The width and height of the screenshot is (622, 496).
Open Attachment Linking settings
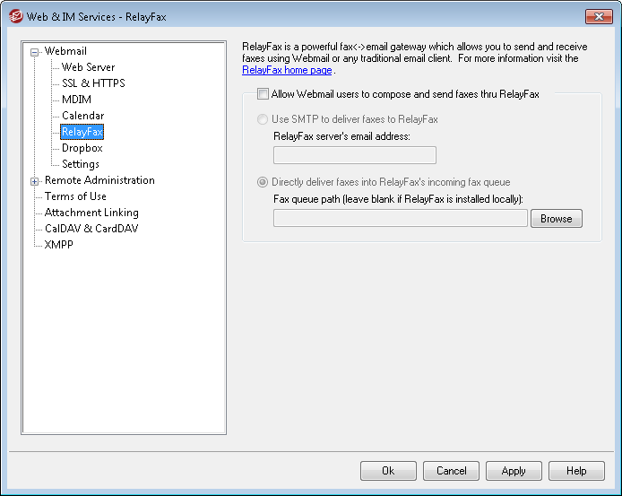click(91, 213)
